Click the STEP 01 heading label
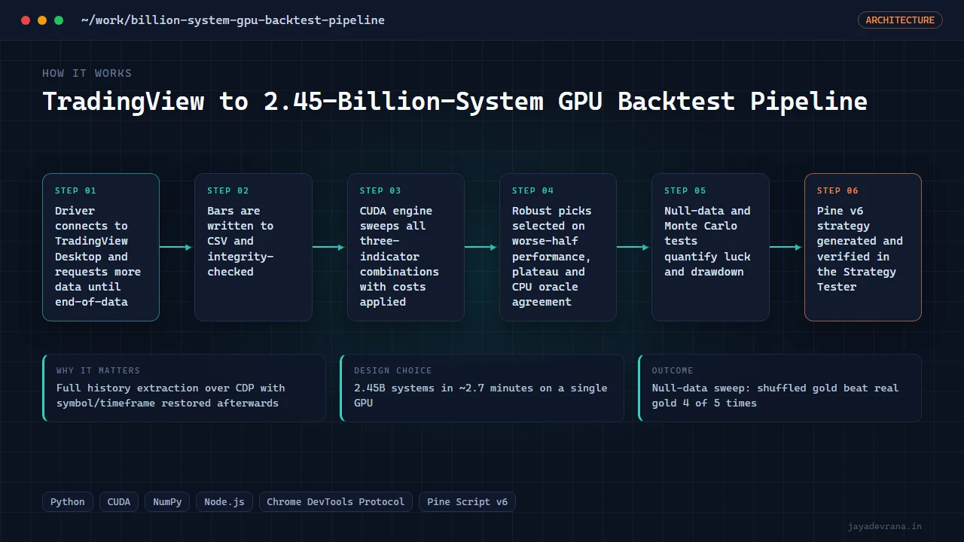The image size is (964, 542). (75, 190)
